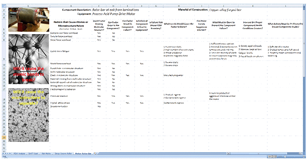
Task: Click 'Copper alloy forged bar' cell
Action: coord(225,10)
